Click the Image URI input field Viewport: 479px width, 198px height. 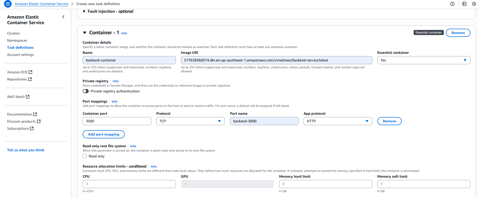pyautogui.click(x=277, y=60)
